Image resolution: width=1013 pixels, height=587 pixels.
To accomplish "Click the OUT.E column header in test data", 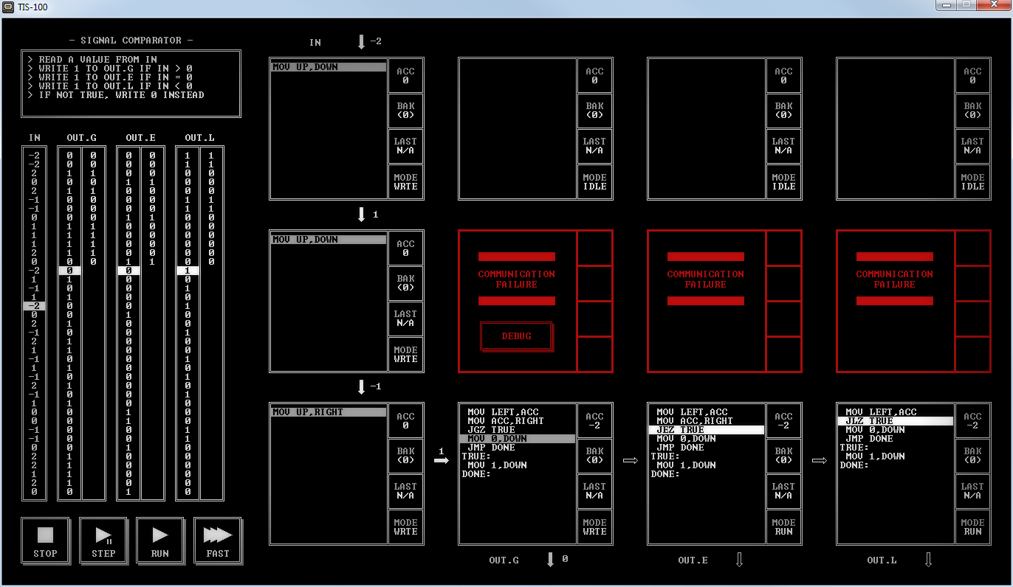I will coord(141,138).
